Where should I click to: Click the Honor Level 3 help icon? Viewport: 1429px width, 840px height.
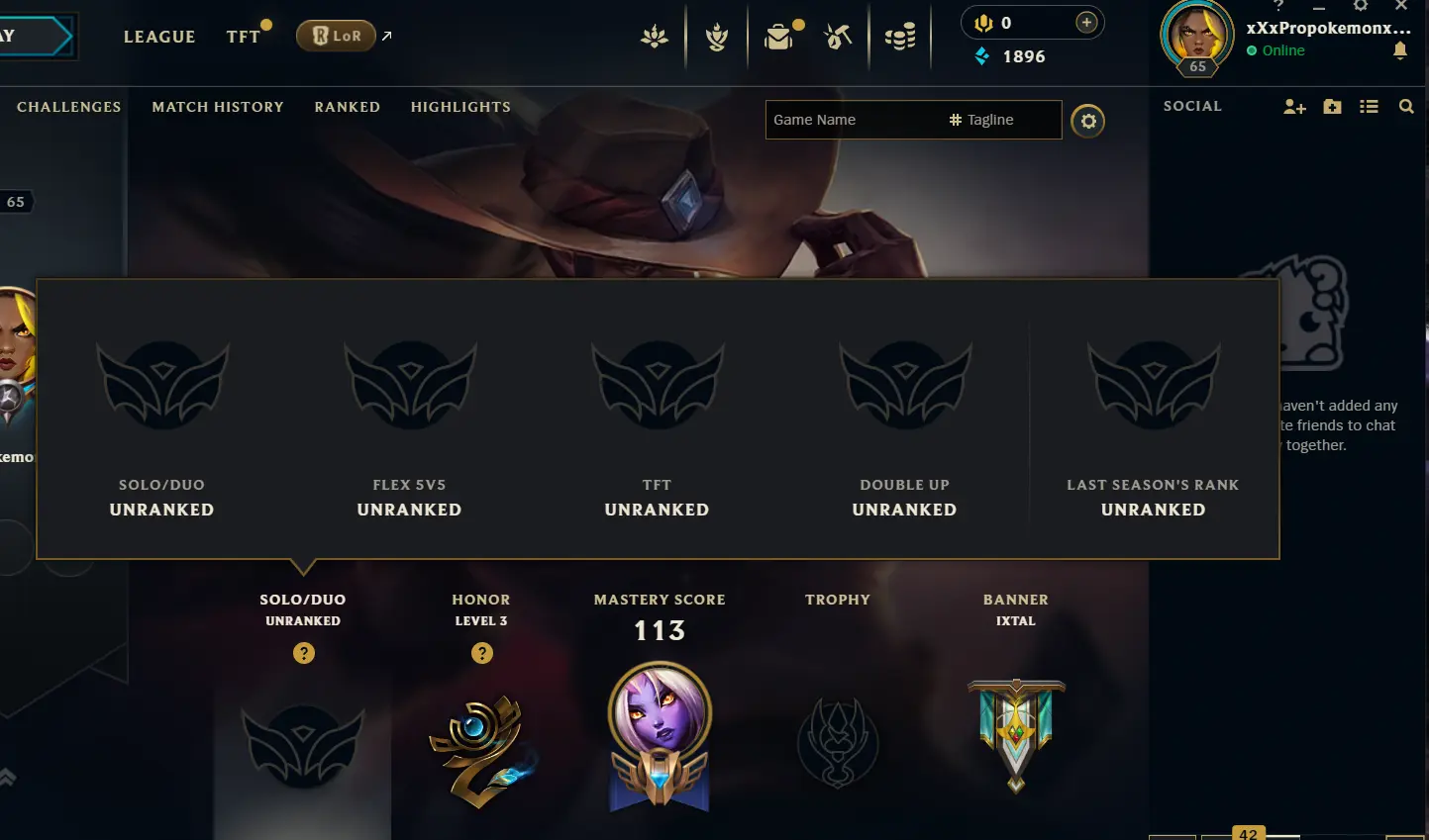click(x=482, y=653)
